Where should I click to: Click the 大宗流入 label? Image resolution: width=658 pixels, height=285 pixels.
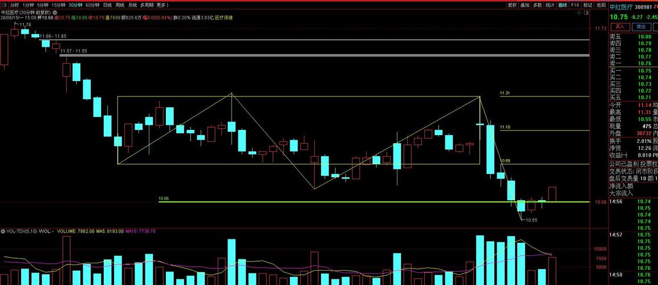click(x=622, y=193)
